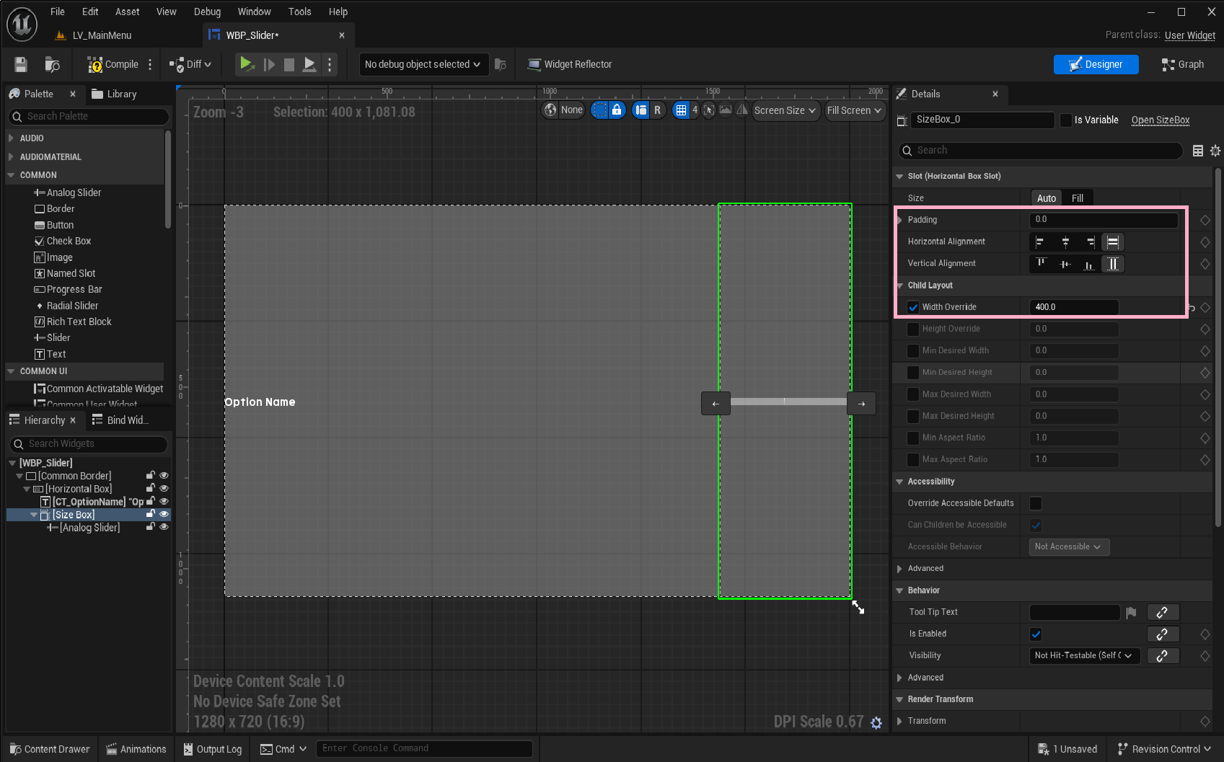The height and width of the screenshot is (762, 1224).
Task: Open the Widget Reflector
Action: [x=570, y=64]
